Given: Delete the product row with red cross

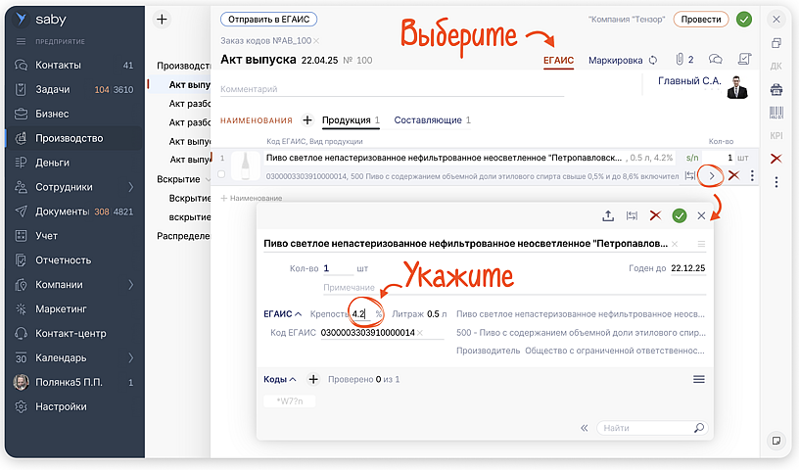Looking at the screenshot, I should coord(733,175).
